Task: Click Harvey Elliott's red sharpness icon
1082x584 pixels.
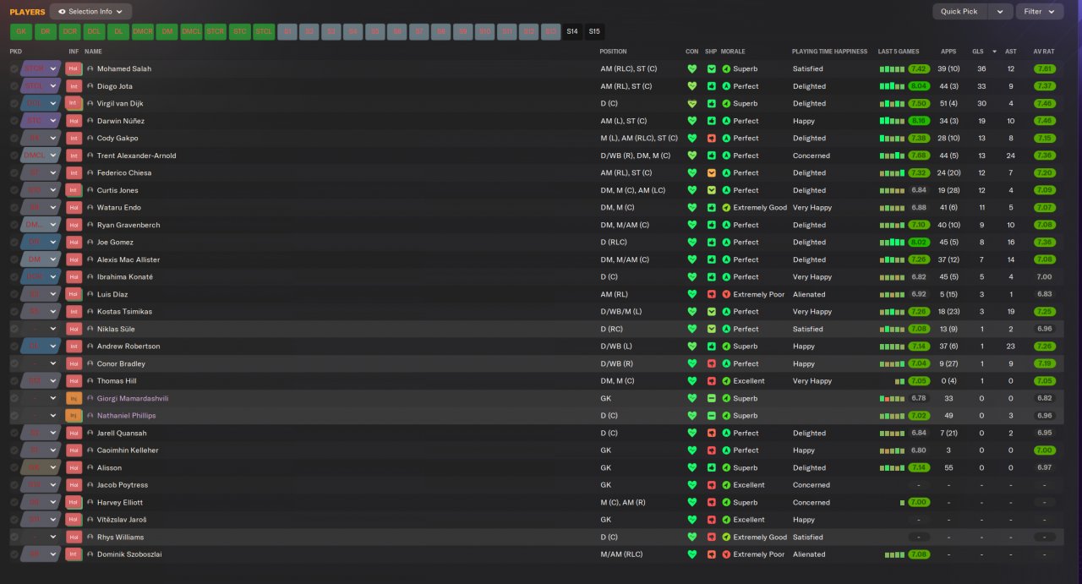Action: coord(712,502)
